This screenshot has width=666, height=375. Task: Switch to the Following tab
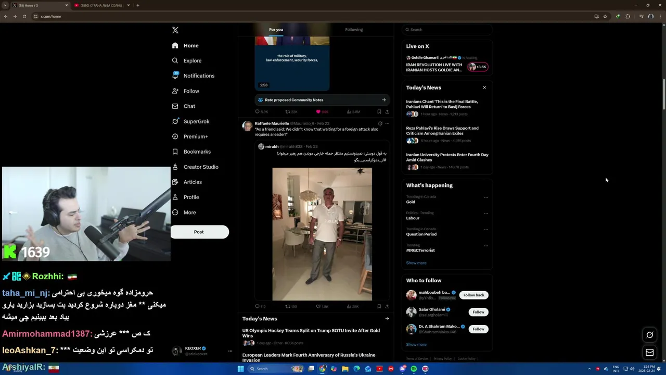click(354, 30)
